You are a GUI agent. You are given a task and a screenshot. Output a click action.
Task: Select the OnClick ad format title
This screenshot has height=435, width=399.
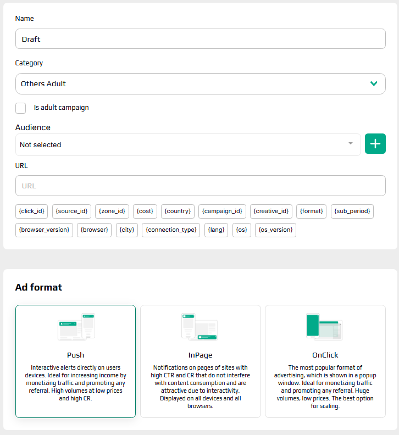coord(325,355)
